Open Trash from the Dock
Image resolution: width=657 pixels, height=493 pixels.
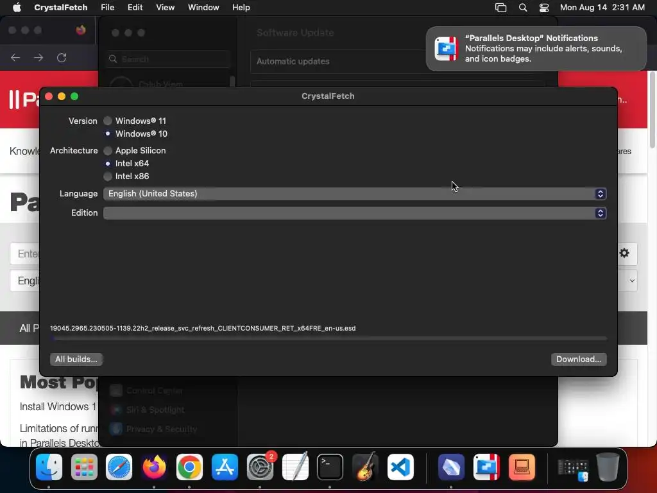608,467
